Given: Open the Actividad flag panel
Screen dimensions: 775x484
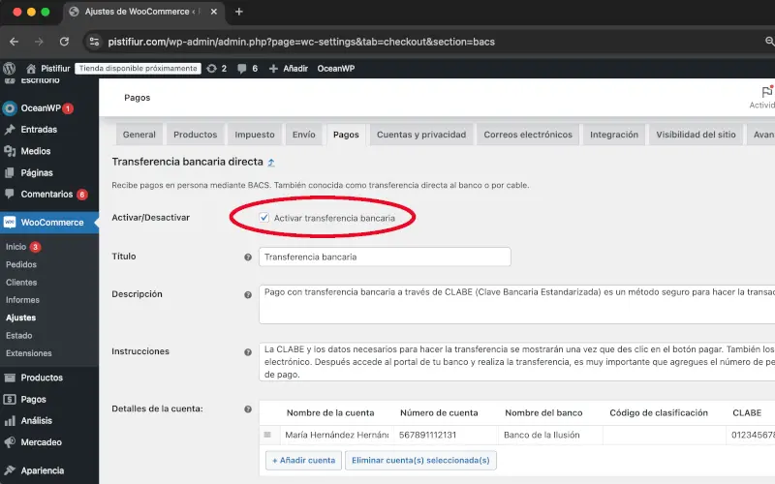Looking at the screenshot, I should point(762,97).
